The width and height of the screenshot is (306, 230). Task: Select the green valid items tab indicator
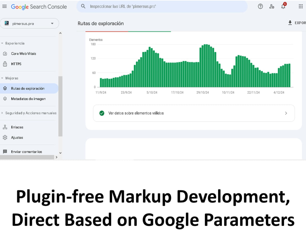[x=150, y=31]
